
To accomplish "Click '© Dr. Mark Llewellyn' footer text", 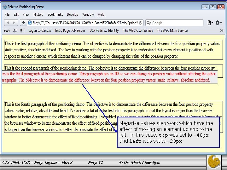I will pos(139,162).
